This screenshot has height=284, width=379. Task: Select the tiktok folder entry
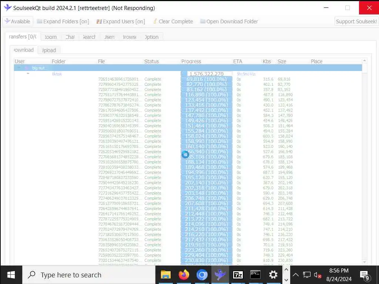click(x=57, y=74)
